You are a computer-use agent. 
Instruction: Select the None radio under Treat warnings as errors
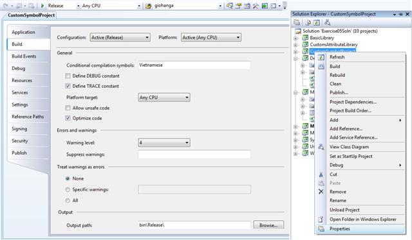point(68,178)
